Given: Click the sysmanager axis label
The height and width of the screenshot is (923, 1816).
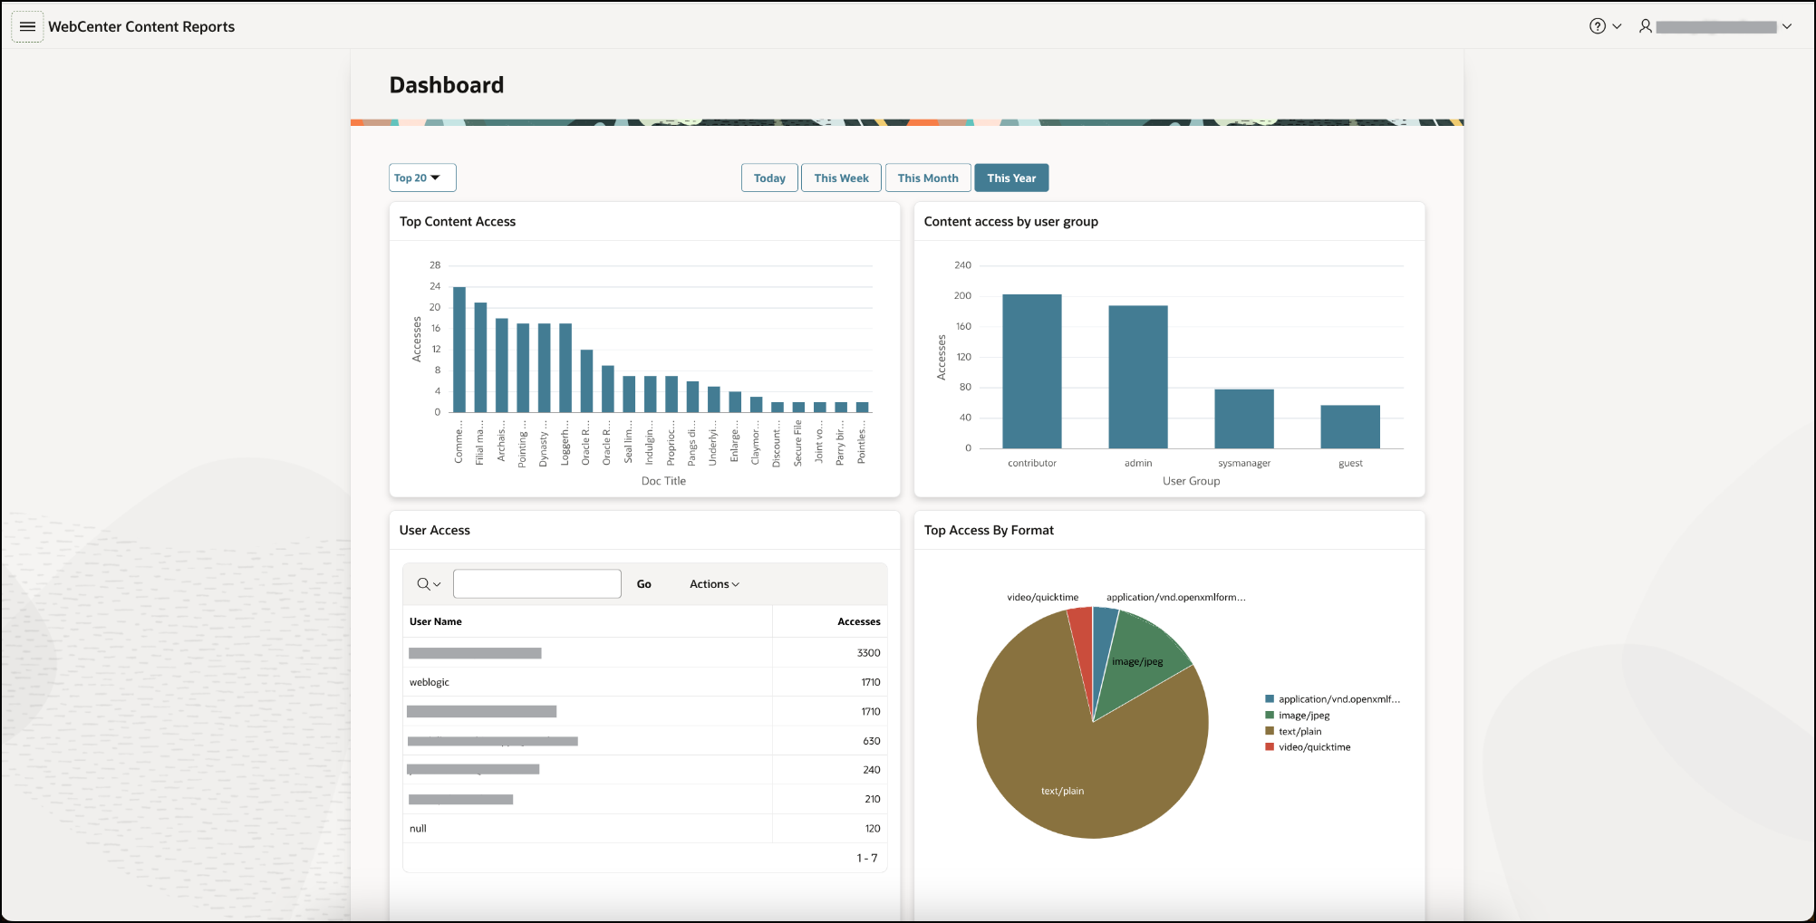Looking at the screenshot, I should [x=1244, y=463].
